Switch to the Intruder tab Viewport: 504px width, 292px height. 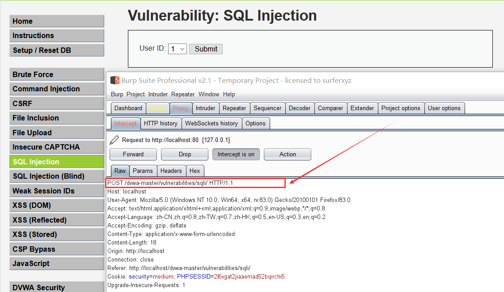(205, 108)
